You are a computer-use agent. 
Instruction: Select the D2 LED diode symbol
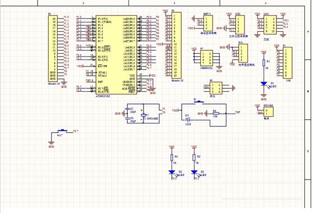(x=172, y=173)
